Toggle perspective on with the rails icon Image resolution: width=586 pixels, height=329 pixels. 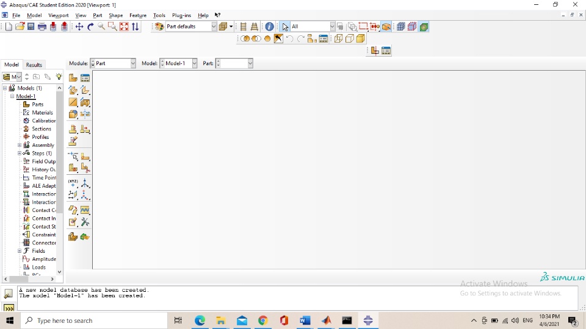[x=255, y=26]
